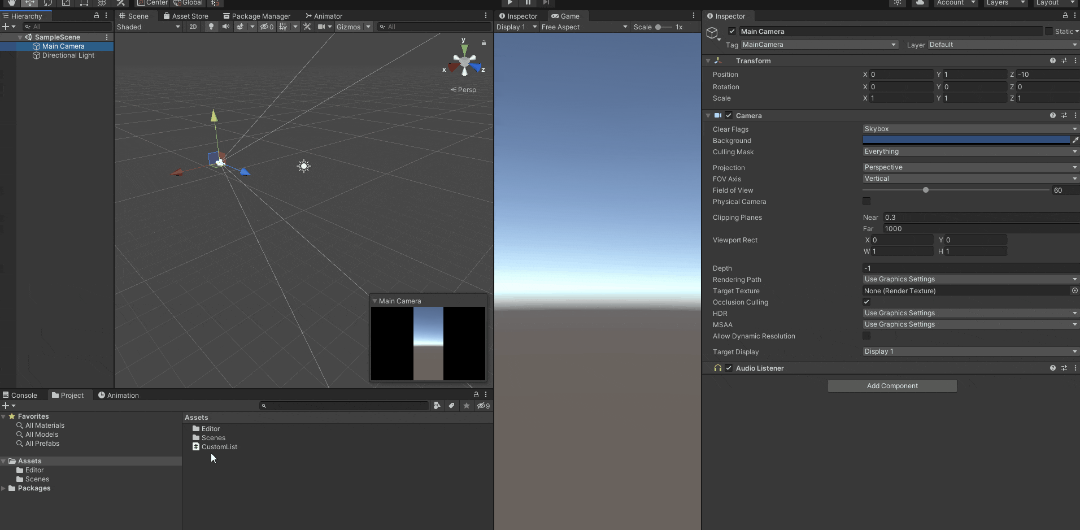
Task: Toggle scene view lighting
Action: [x=211, y=27]
